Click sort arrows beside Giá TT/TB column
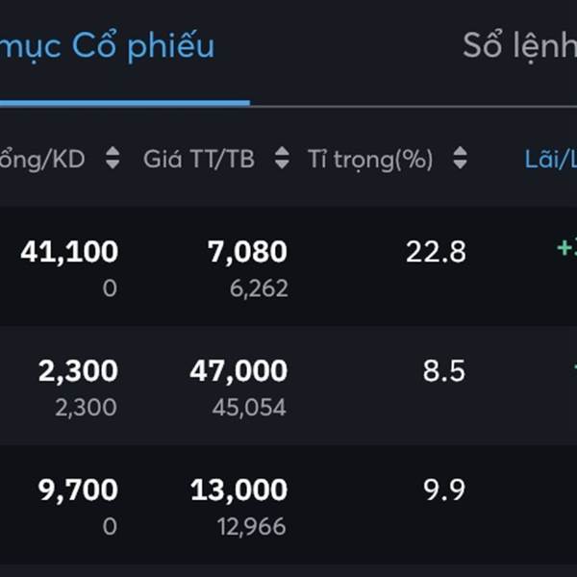Screen dimensions: 577x577 pos(282,160)
